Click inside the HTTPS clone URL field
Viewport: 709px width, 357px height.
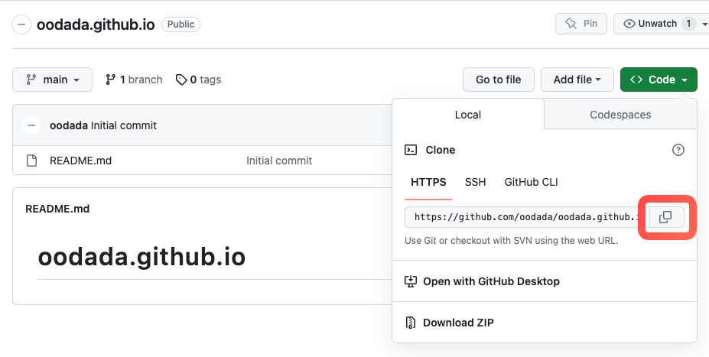[527, 217]
